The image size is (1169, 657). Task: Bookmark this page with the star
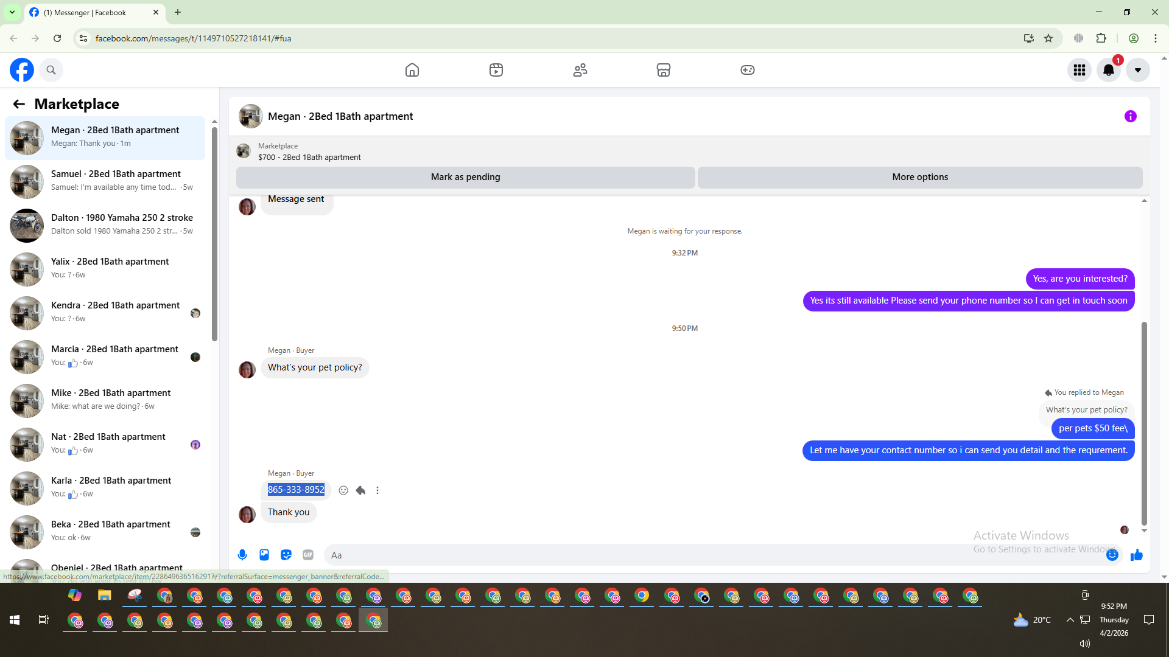(x=1048, y=38)
